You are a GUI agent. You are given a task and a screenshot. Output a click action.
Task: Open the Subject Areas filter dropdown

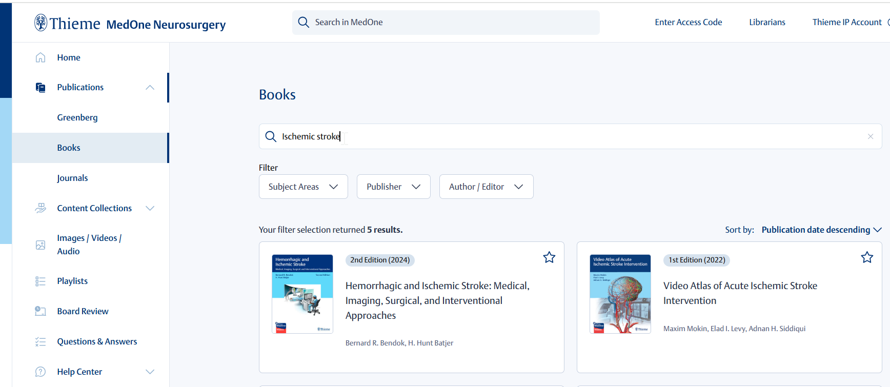(x=304, y=187)
